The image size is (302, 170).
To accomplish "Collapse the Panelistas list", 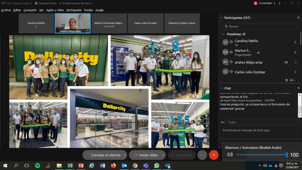I will [x=224, y=34].
